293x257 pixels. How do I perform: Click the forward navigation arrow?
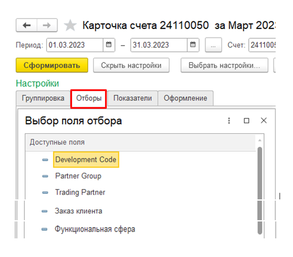click(x=47, y=25)
